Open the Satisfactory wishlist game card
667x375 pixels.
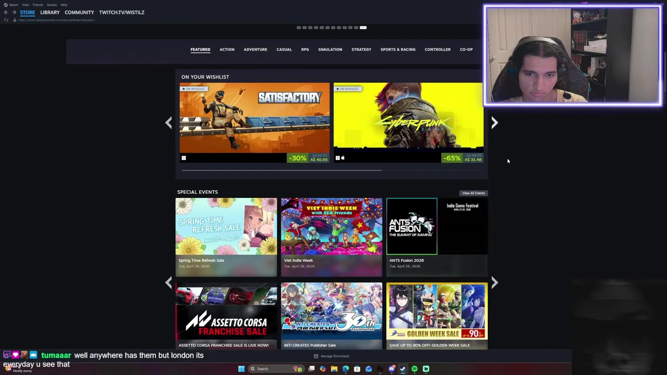point(255,122)
